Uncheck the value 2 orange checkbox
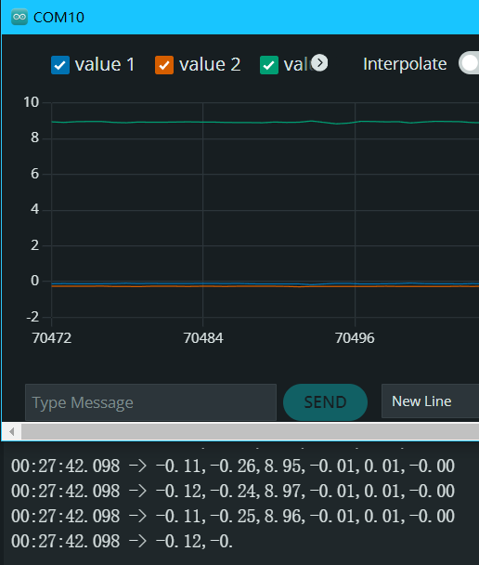Screen dimensions: 479x565 click(x=164, y=65)
